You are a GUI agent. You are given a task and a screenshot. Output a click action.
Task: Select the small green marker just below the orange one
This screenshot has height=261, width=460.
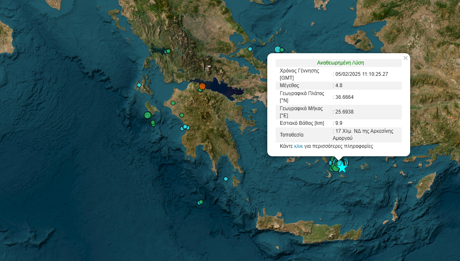tap(200, 90)
